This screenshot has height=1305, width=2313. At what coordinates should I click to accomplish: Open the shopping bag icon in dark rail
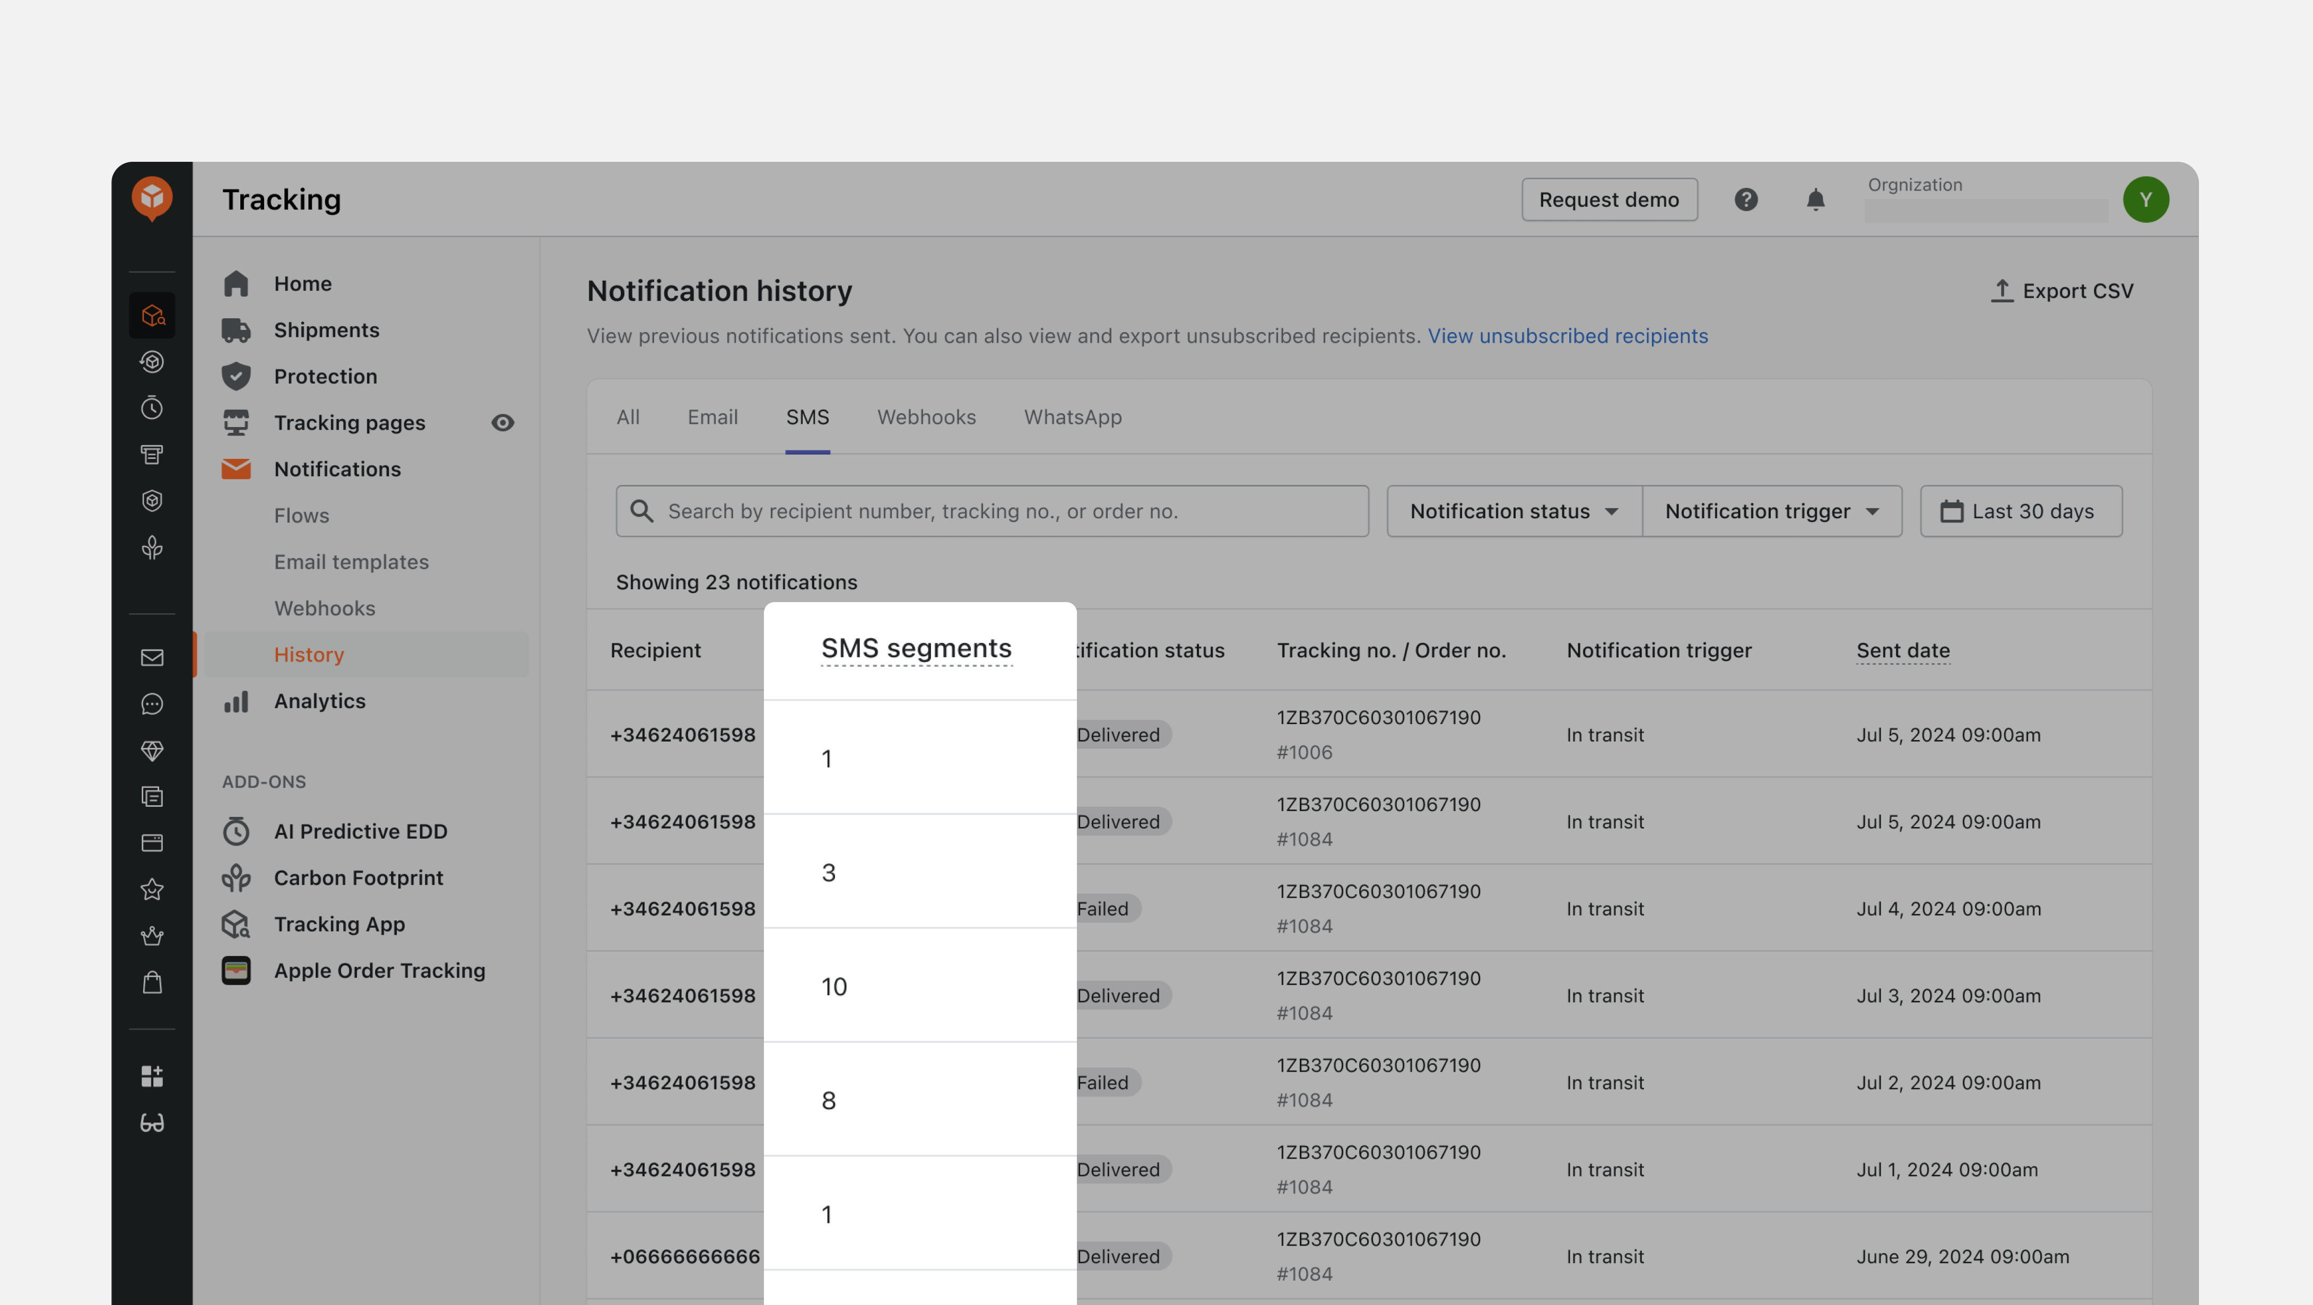152,982
